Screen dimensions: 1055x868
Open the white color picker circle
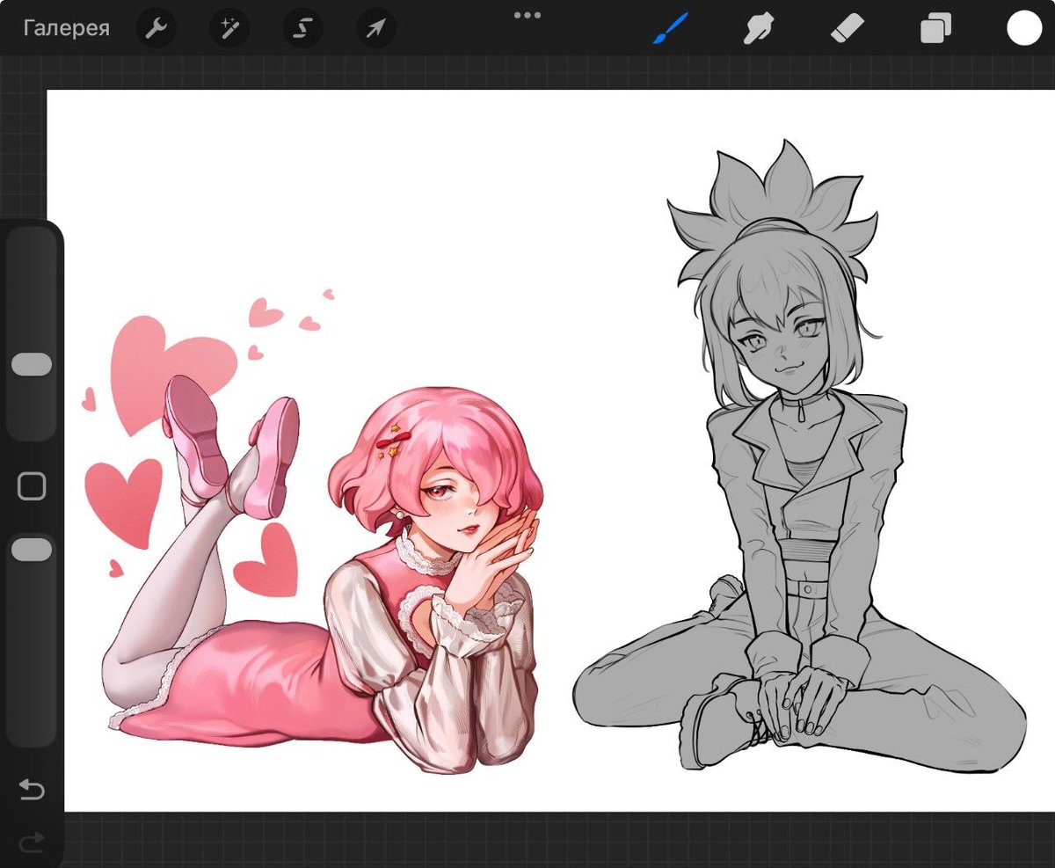pyautogui.click(x=1024, y=28)
